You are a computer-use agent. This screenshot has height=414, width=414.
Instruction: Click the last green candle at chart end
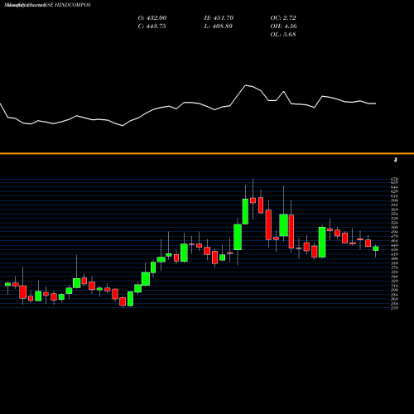pyautogui.click(x=376, y=248)
